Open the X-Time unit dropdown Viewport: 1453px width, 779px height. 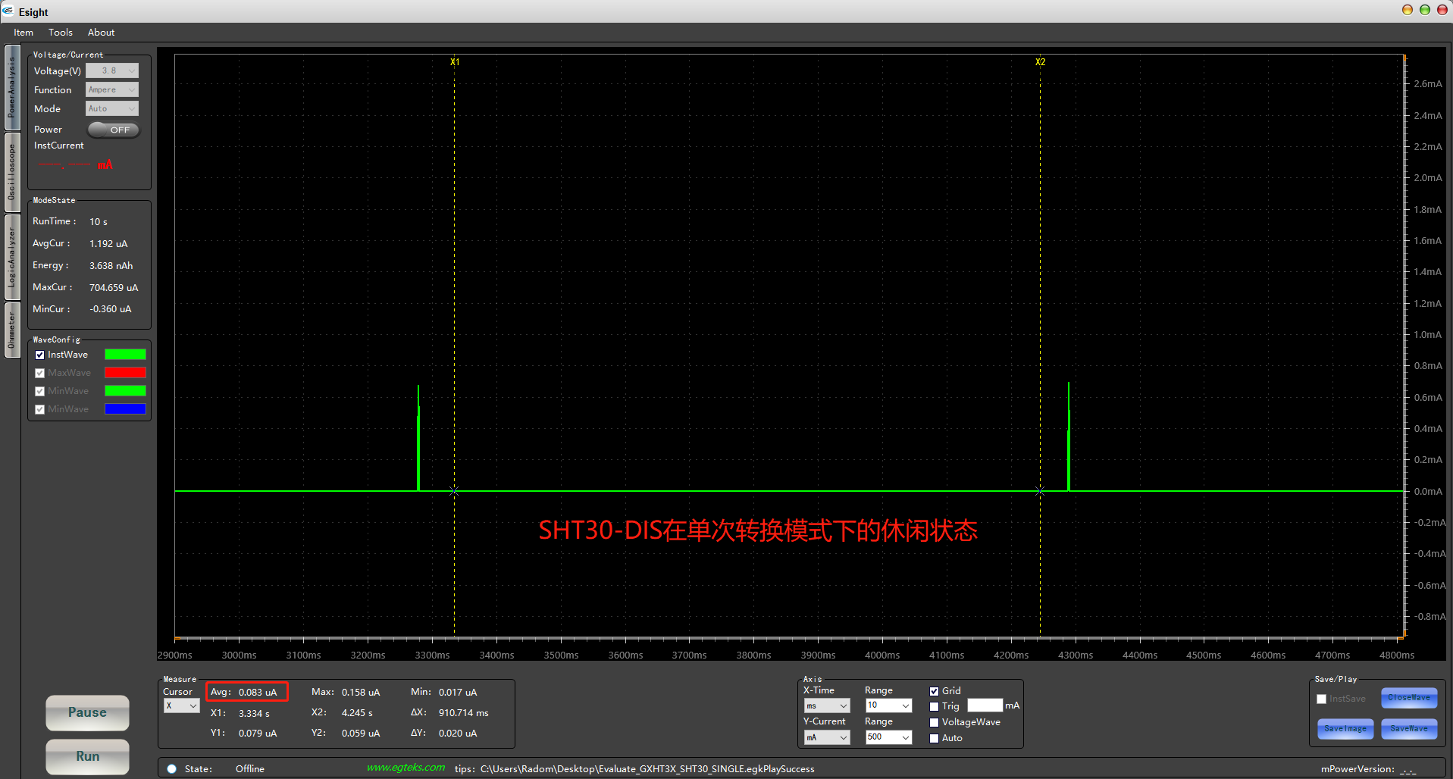[x=827, y=705]
